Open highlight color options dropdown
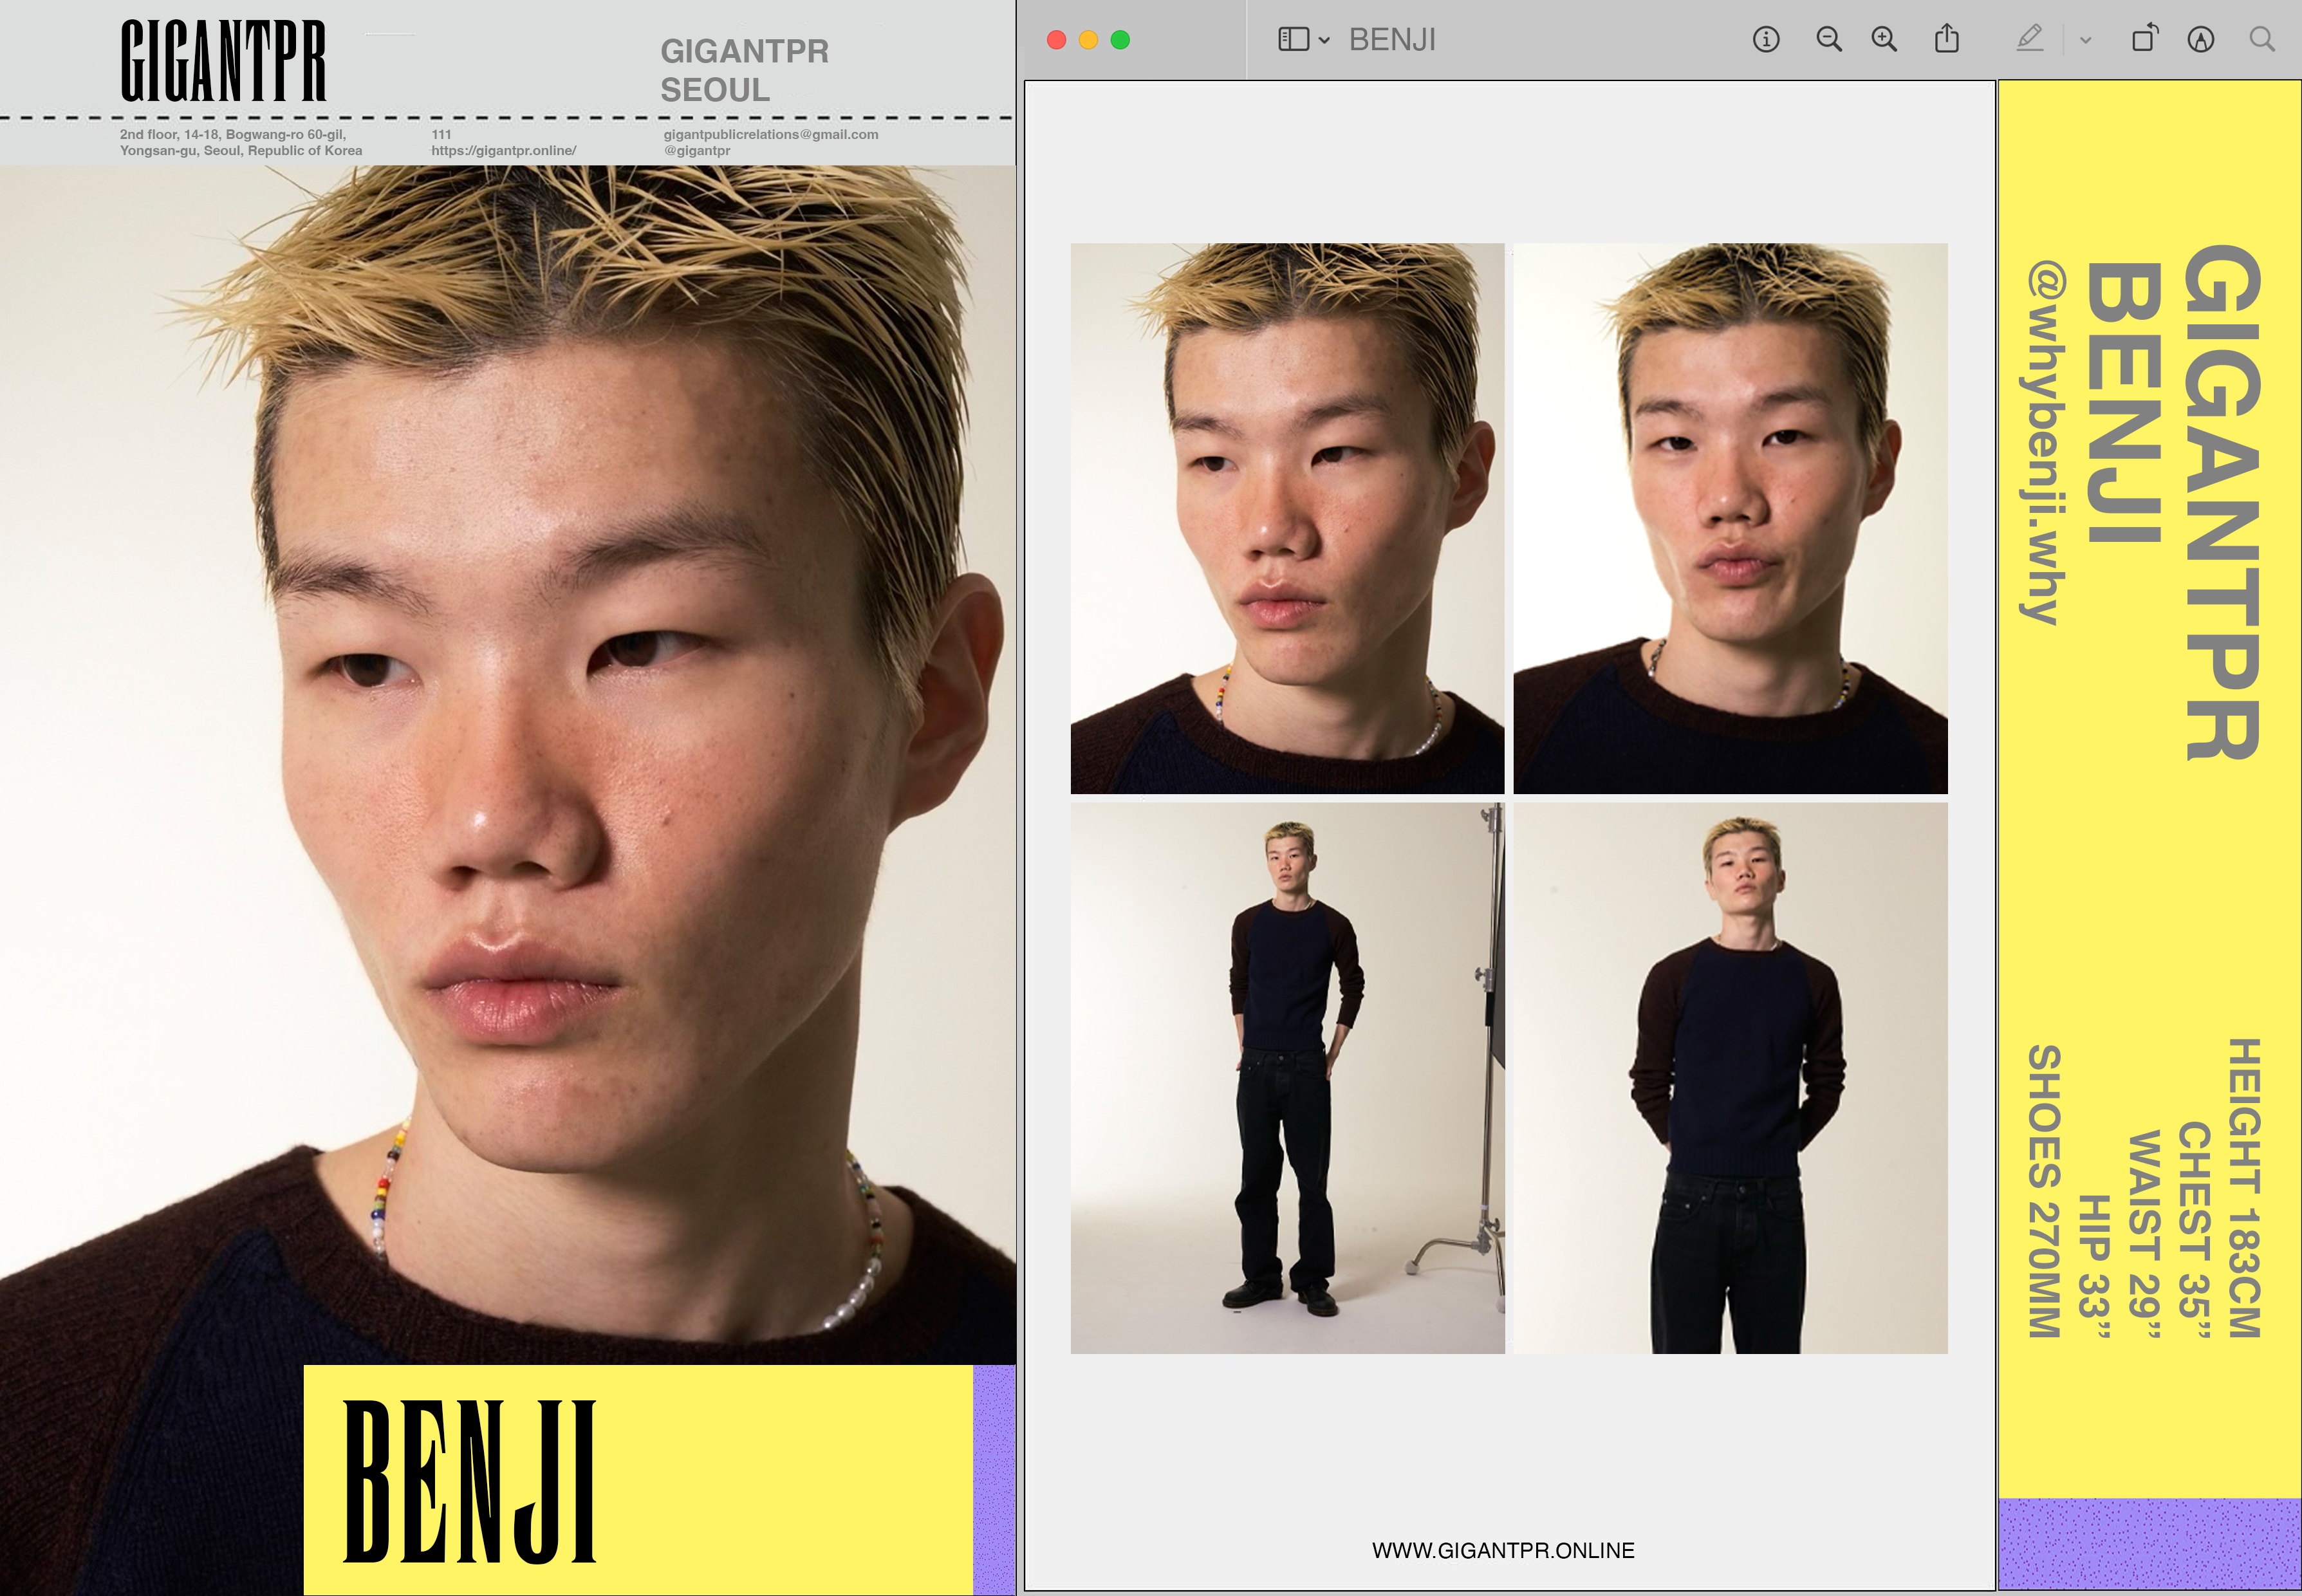Image resolution: width=2302 pixels, height=1596 pixels. 2085,41
